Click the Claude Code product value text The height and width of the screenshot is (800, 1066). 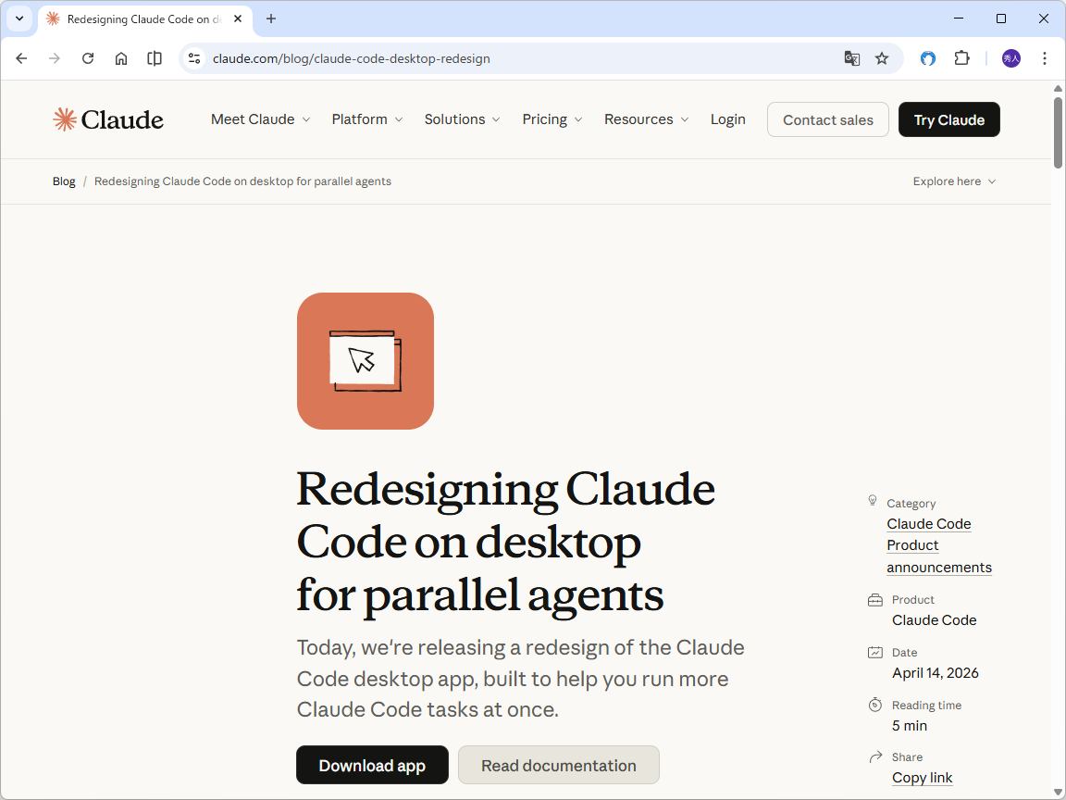(934, 620)
